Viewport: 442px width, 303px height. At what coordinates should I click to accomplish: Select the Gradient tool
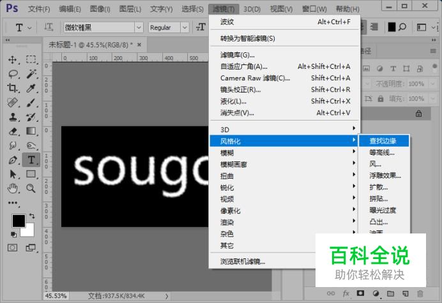click(x=31, y=131)
